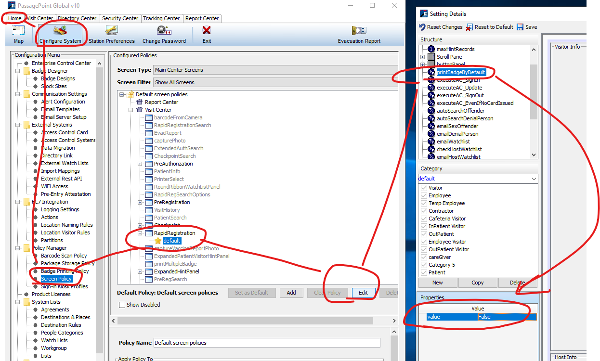Switch to the Home tab
Screen dimensions: 600x361
pos(15,18)
